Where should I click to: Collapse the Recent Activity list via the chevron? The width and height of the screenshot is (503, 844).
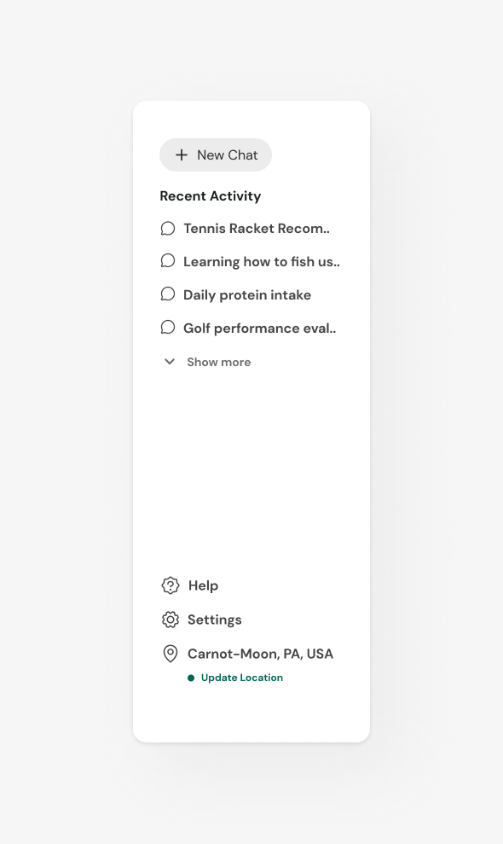pos(169,361)
